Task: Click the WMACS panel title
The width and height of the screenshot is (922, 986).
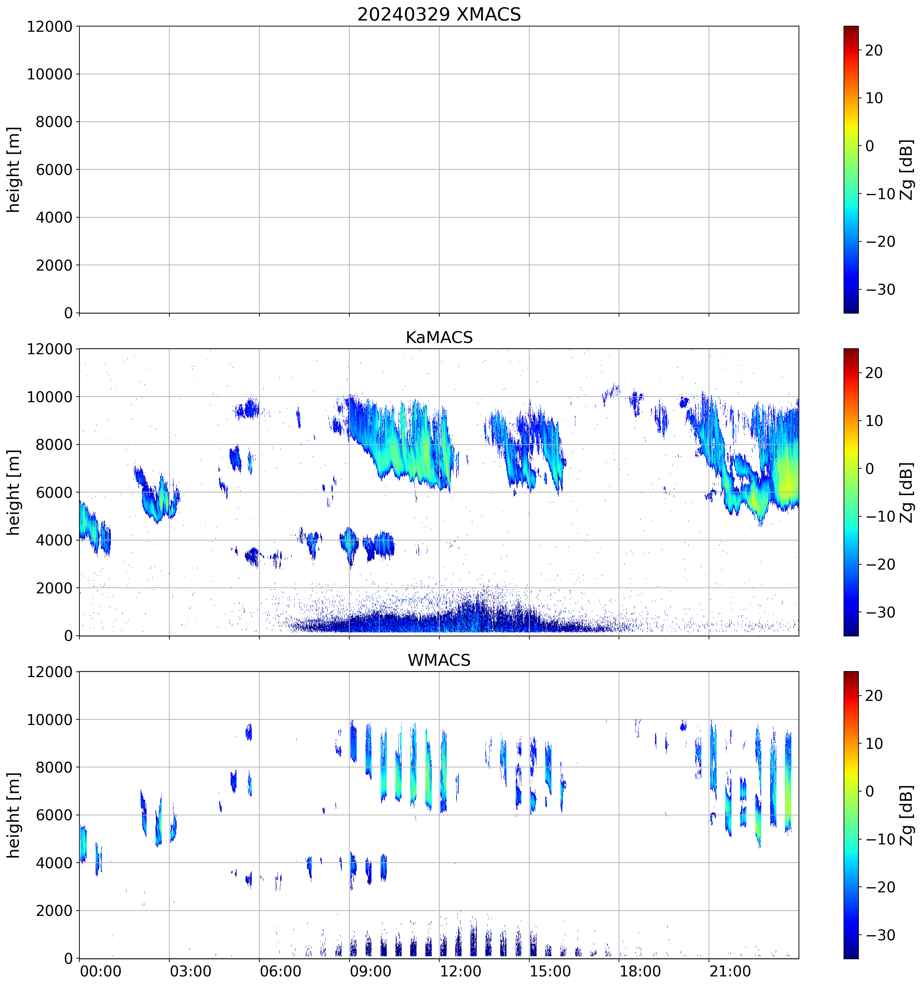Action: [x=438, y=660]
